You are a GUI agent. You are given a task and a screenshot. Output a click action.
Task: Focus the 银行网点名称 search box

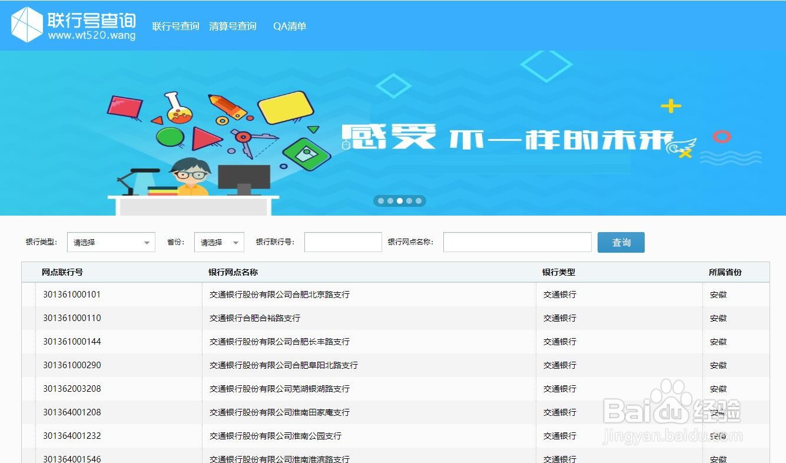point(516,242)
